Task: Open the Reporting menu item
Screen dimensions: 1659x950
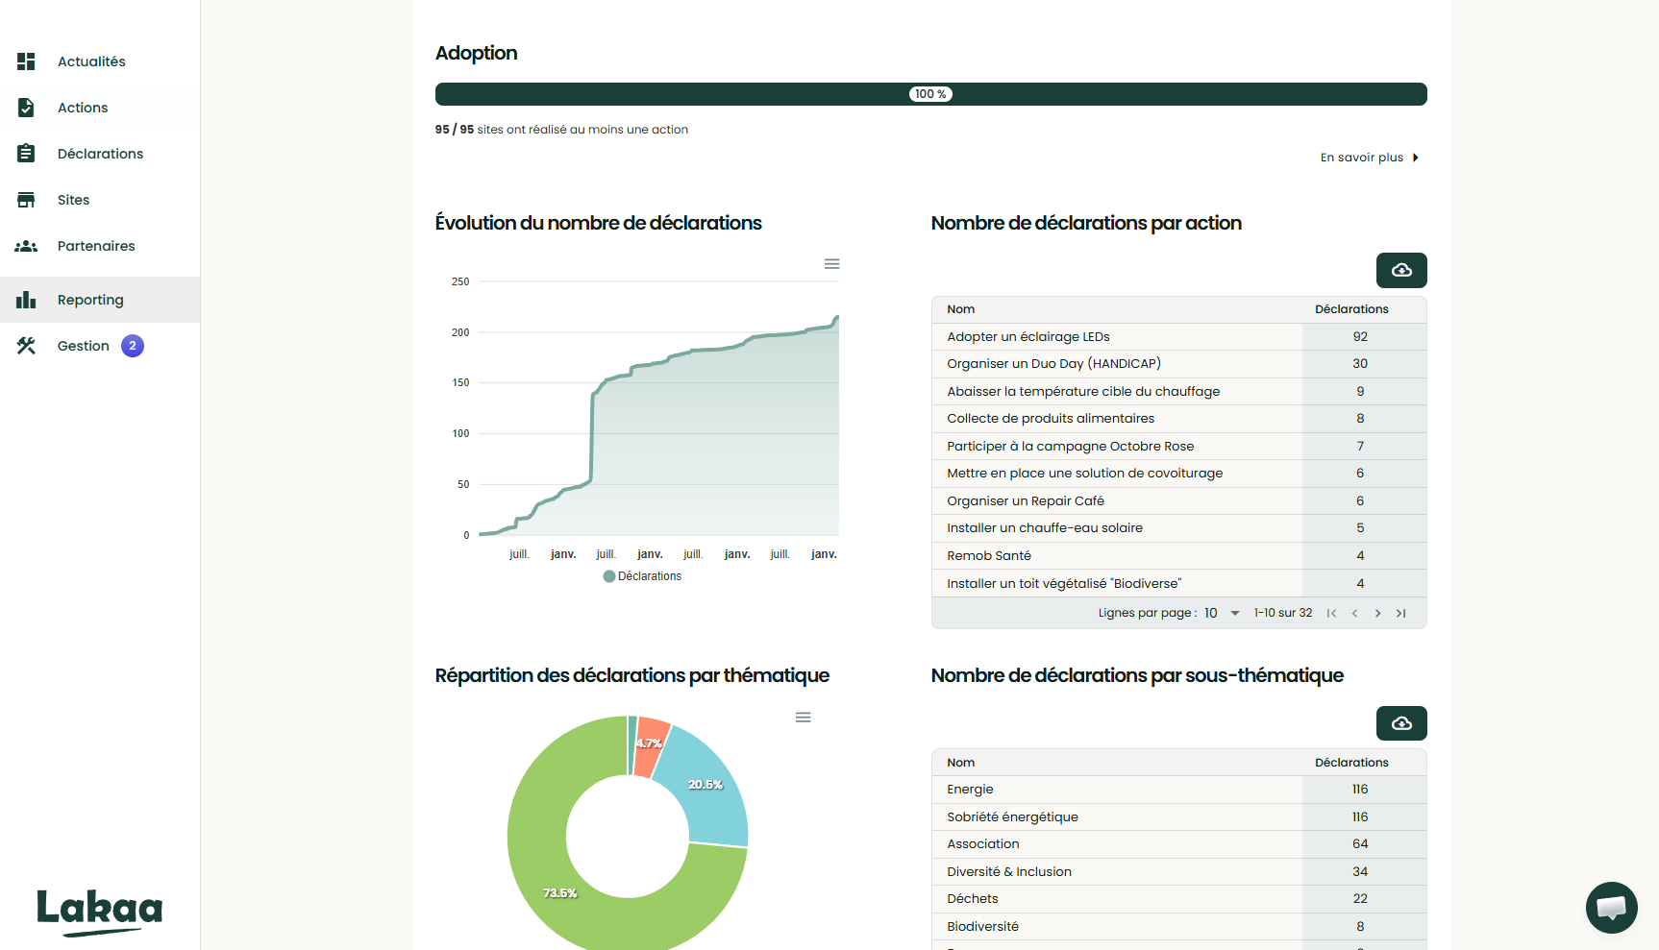Action: click(x=100, y=300)
